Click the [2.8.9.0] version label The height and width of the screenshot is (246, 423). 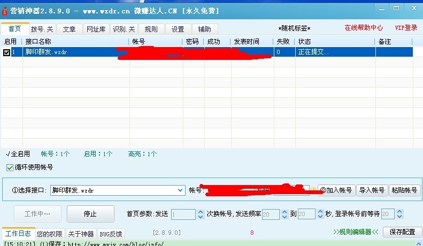click(167, 233)
